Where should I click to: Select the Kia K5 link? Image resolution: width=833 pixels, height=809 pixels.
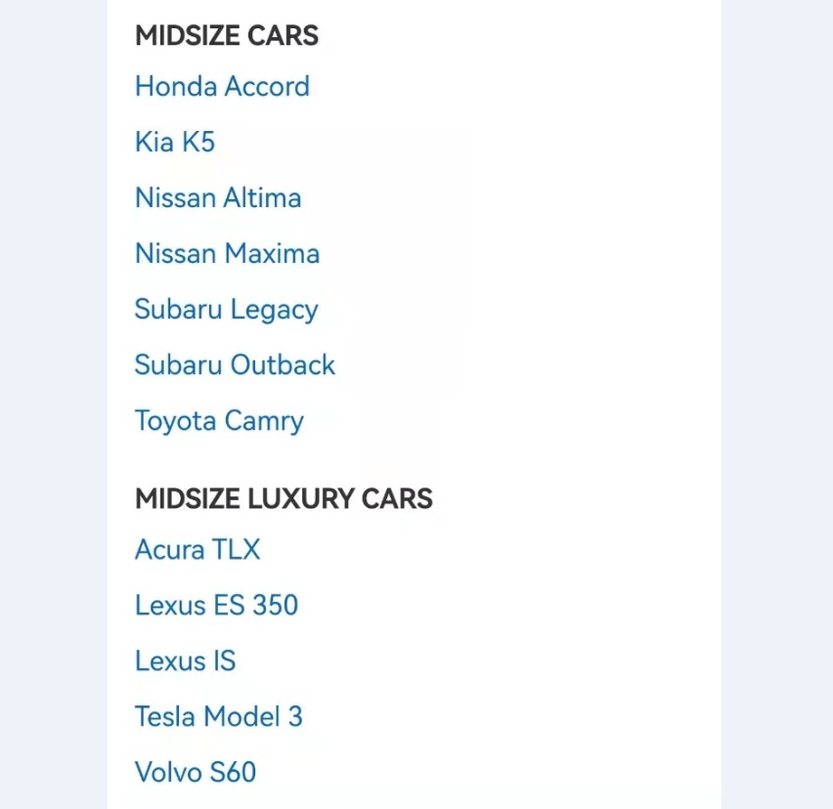pos(175,143)
